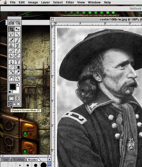Viewport: 142px width, 167px height.
Task: Enable full screen mode with menu bar
Action: (x=15, y=104)
